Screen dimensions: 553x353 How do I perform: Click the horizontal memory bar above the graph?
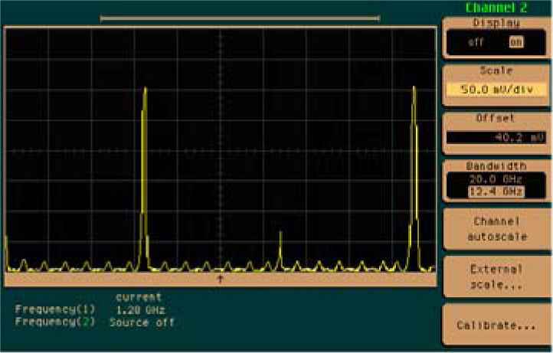tap(240, 18)
